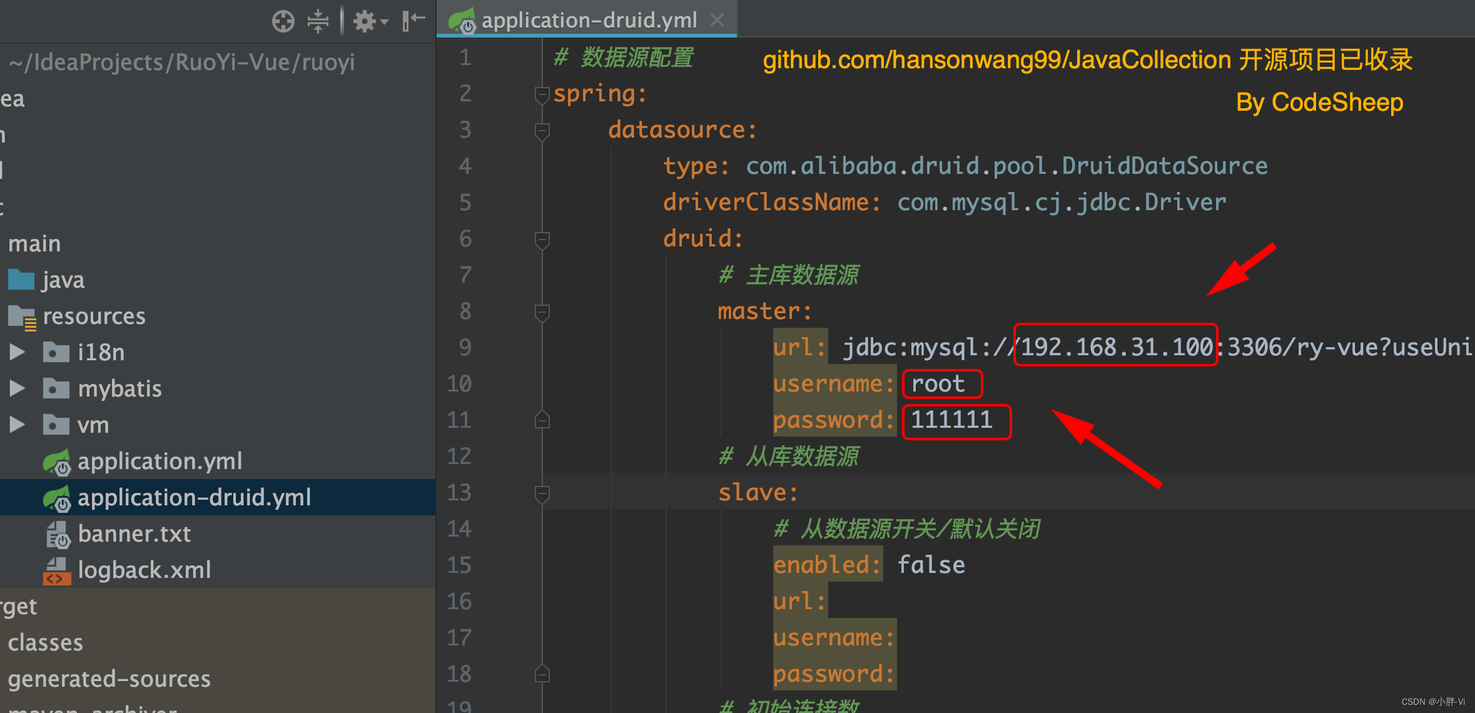Click the locate/scroll-from-source target icon
The width and height of the screenshot is (1475, 713).
[x=283, y=21]
